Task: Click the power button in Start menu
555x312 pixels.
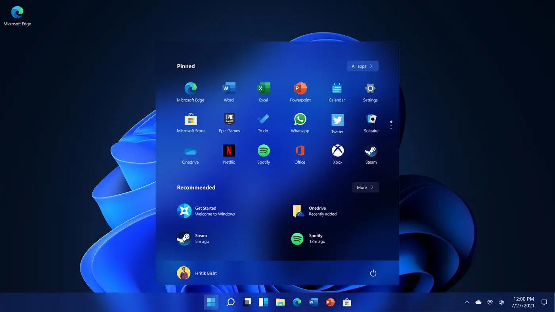Action: (373, 273)
